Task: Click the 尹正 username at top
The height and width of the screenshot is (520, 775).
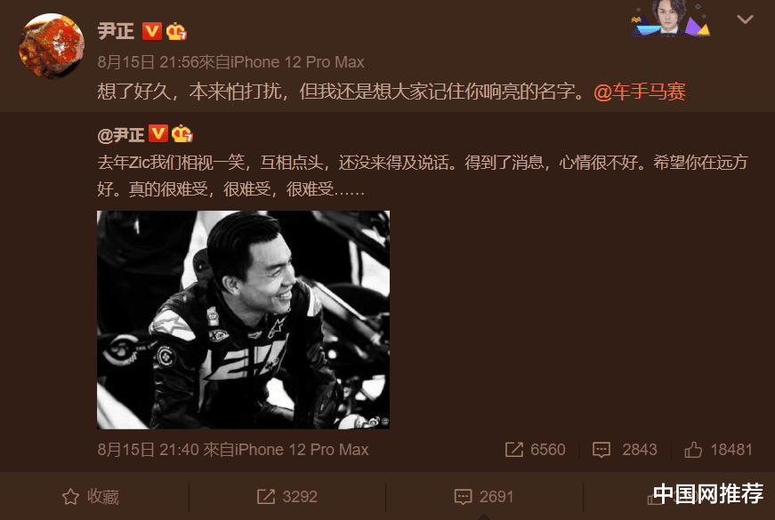Action: click(x=116, y=31)
